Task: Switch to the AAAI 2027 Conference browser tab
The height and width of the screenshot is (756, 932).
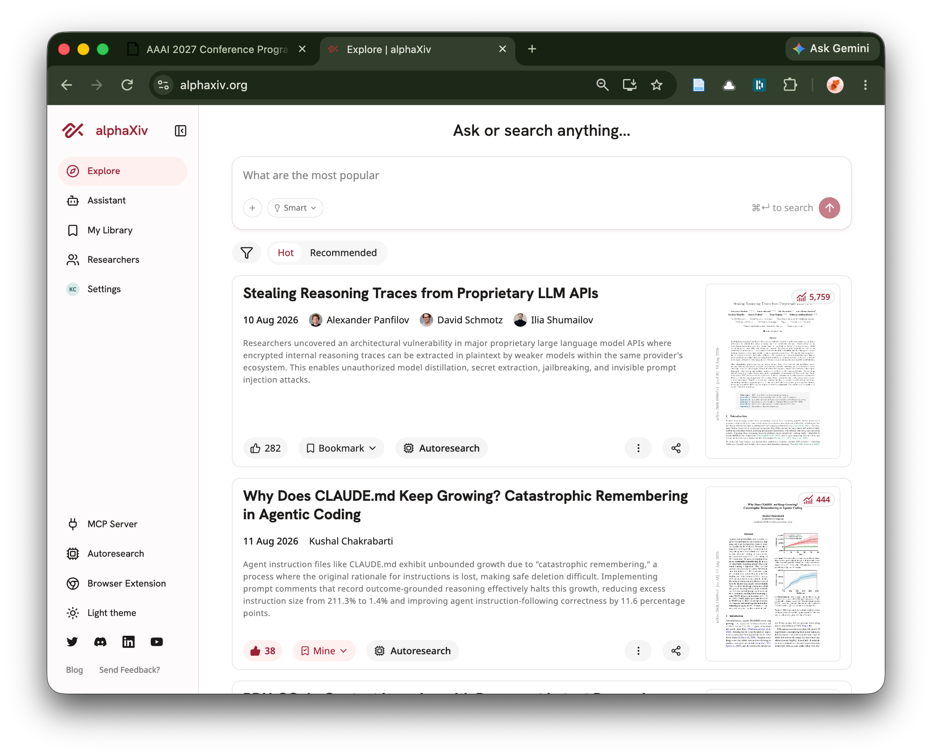Action: [217, 49]
